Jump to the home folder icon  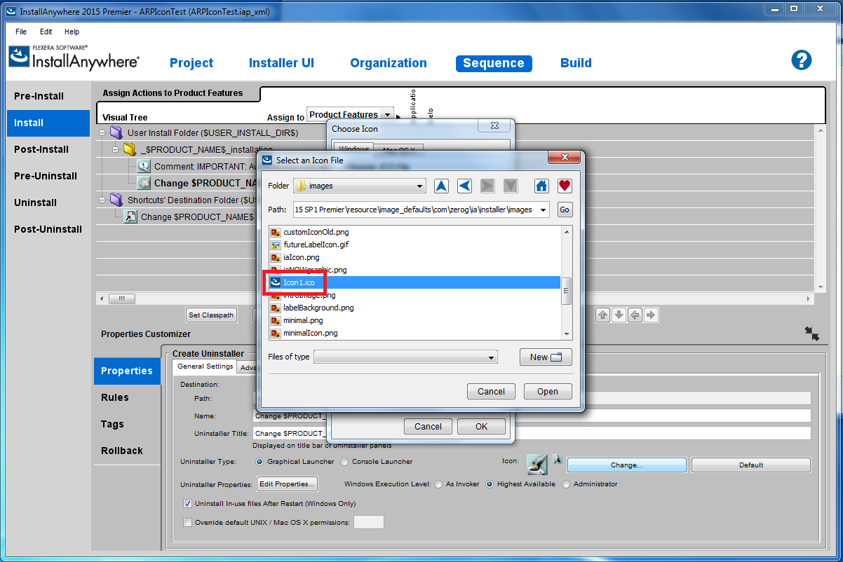point(541,186)
